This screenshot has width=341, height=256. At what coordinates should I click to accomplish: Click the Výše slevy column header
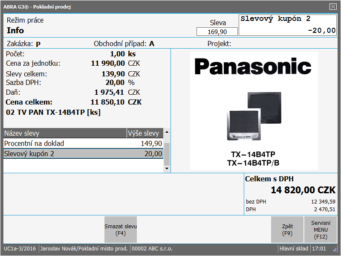click(x=144, y=133)
